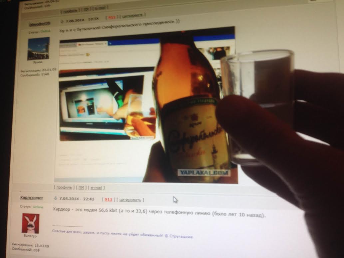Open профиль link under Dimodrol28's post
Image resolution: width=344 pixels, height=258 pixels.
(x=64, y=187)
